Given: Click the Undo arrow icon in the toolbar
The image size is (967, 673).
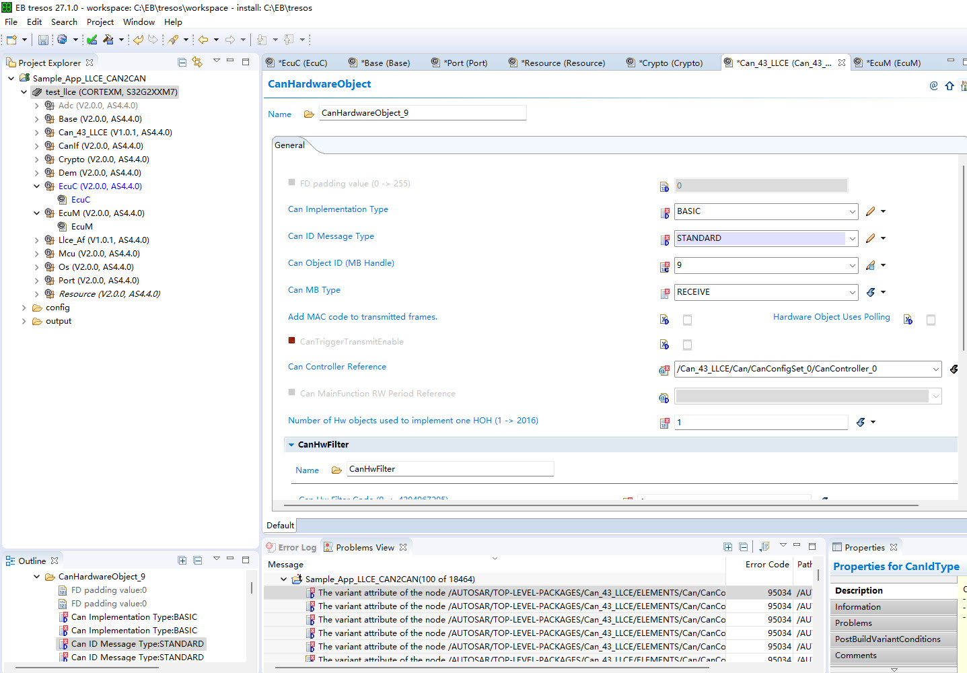Looking at the screenshot, I should (x=139, y=39).
